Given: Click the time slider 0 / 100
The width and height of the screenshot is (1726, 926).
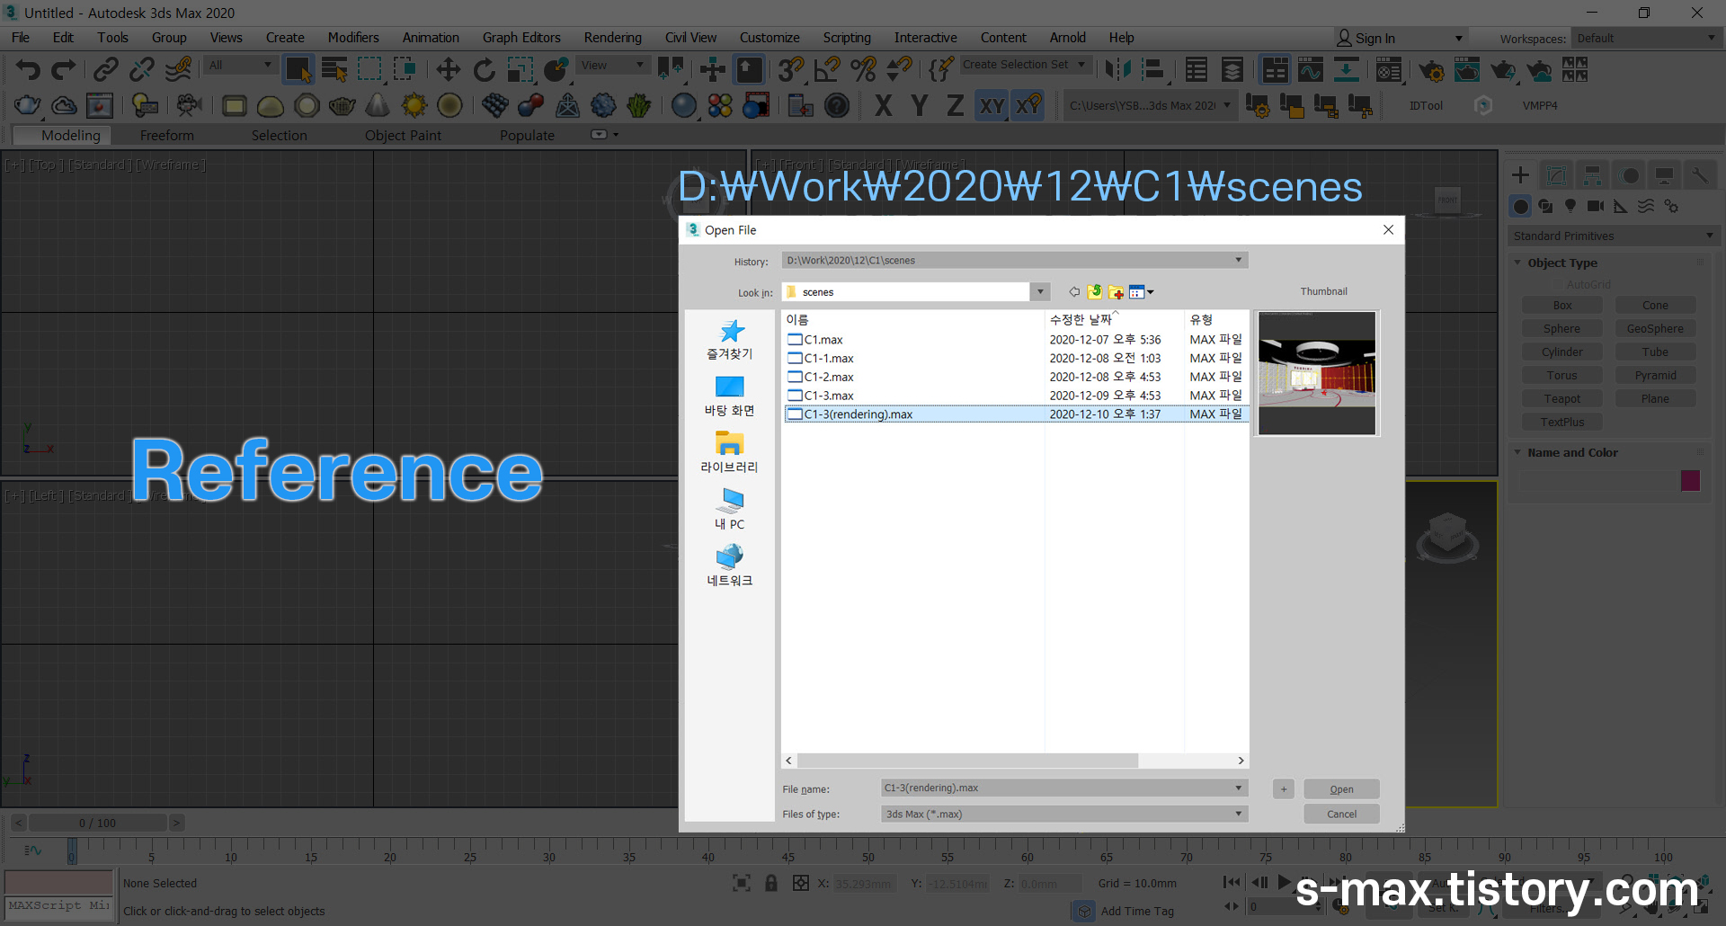Looking at the screenshot, I should click(97, 823).
